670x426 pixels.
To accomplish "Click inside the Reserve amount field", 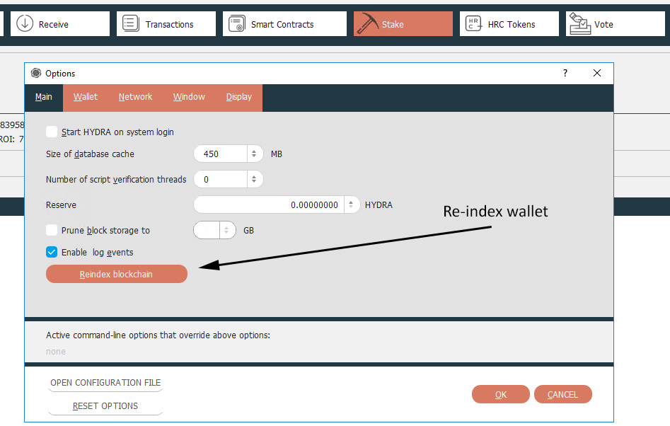I will pos(269,205).
